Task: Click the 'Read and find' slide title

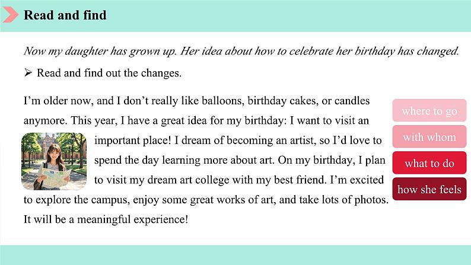Action: [x=65, y=15]
